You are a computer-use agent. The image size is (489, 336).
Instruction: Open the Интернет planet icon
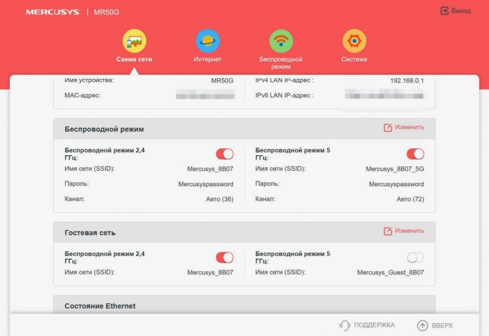(208, 41)
